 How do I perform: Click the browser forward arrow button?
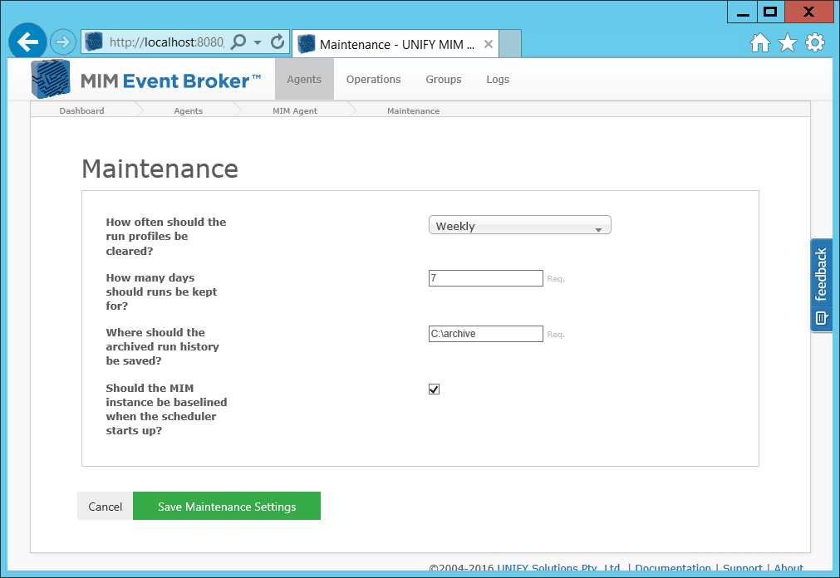62,42
